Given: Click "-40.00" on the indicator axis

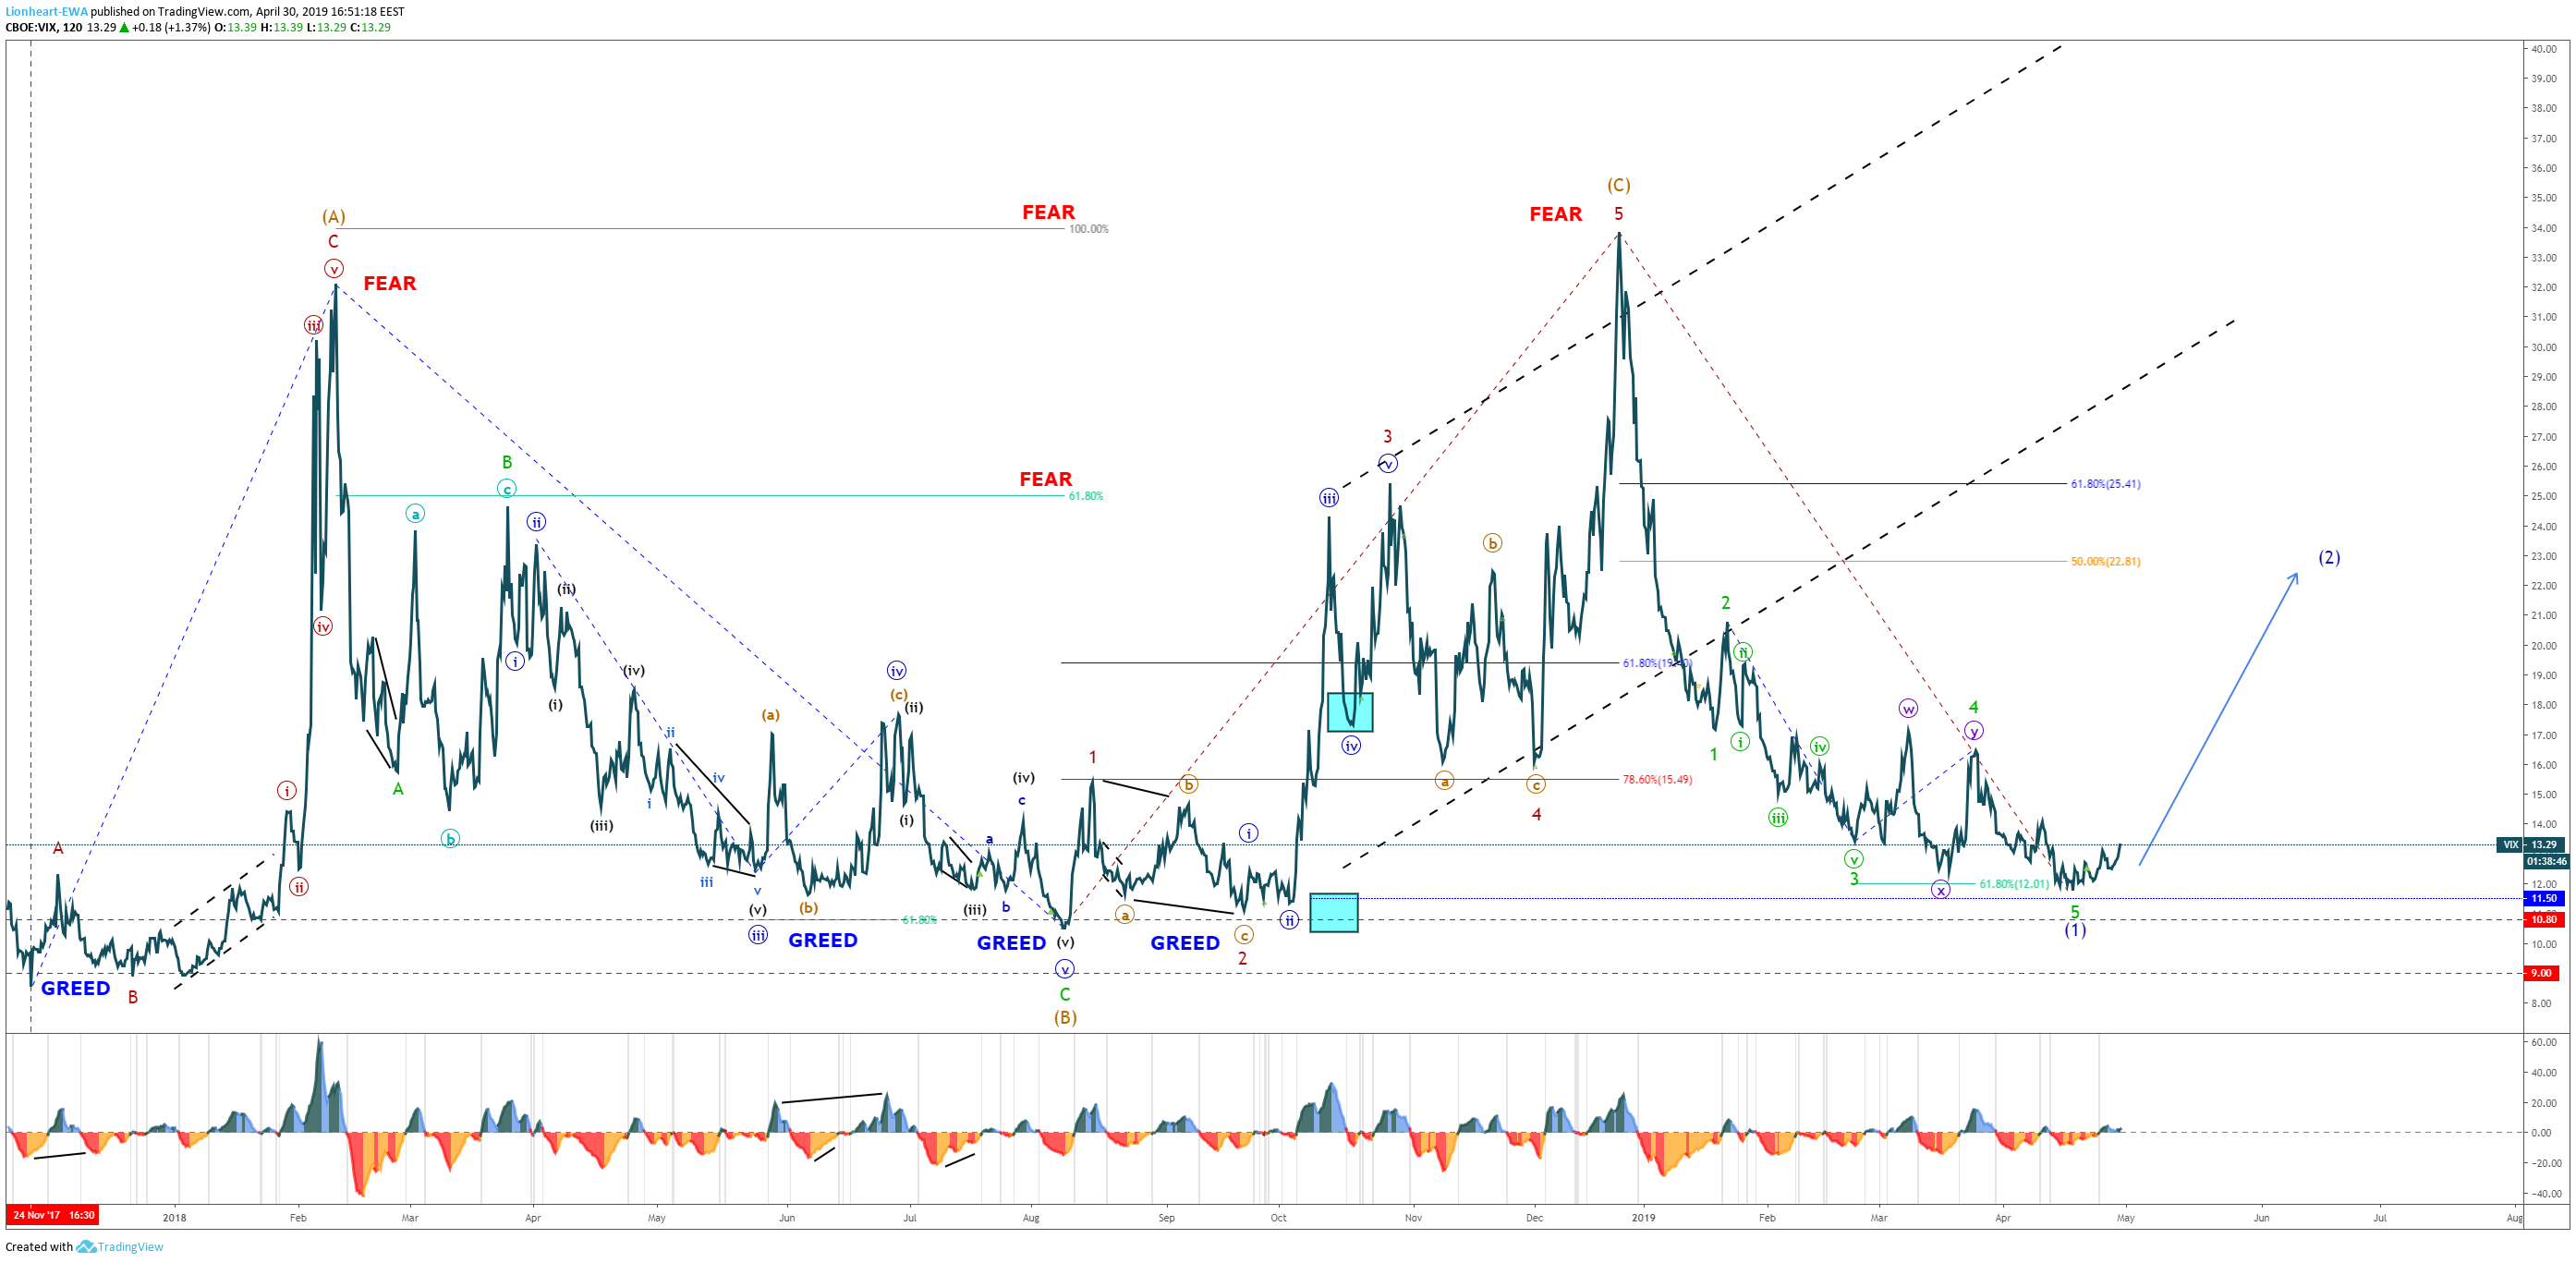Looking at the screenshot, I should [2546, 1193].
